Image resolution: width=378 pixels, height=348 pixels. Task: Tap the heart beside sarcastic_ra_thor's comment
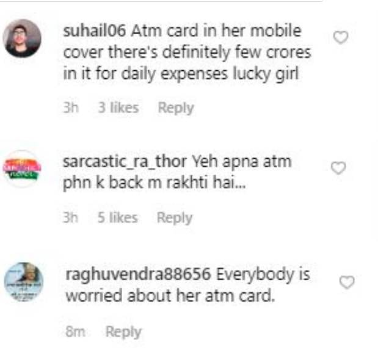338,168
